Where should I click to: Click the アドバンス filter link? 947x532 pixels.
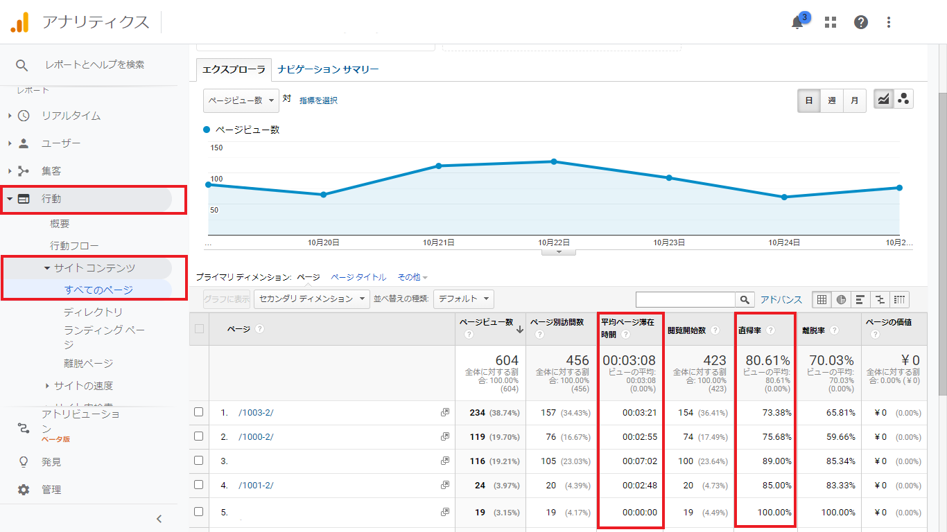click(x=781, y=300)
